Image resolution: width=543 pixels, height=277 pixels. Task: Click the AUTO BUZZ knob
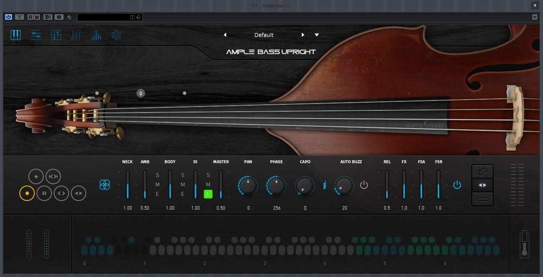344,186
